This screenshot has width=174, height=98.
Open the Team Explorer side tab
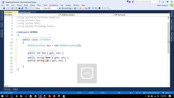[x=172, y=37]
